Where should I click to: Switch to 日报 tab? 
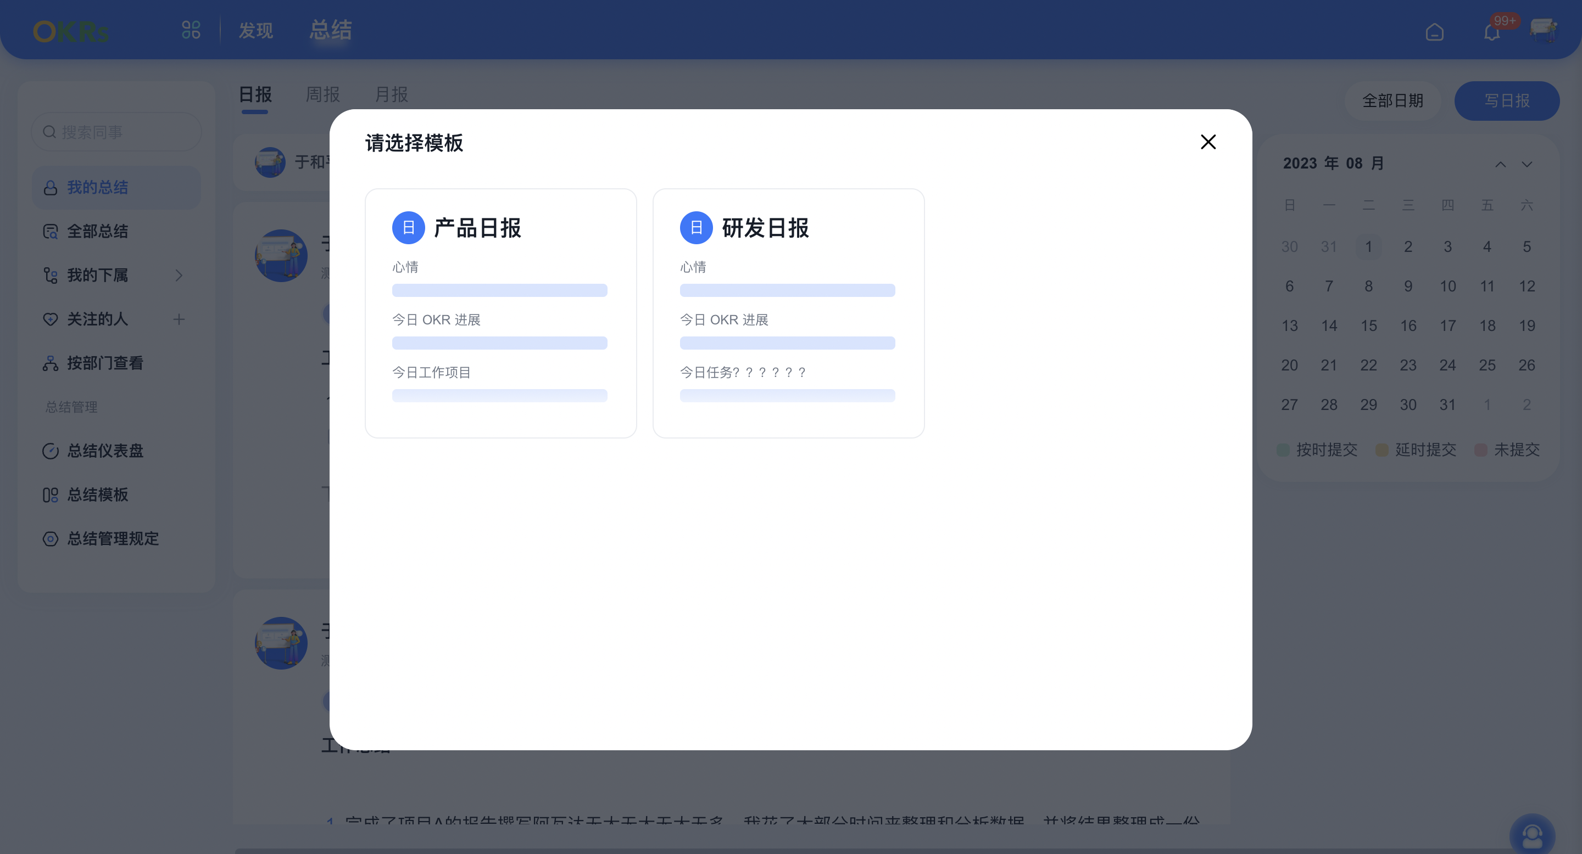(255, 94)
